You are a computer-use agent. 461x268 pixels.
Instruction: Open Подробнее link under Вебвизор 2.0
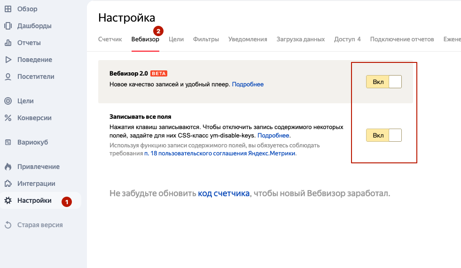click(248, 84)
